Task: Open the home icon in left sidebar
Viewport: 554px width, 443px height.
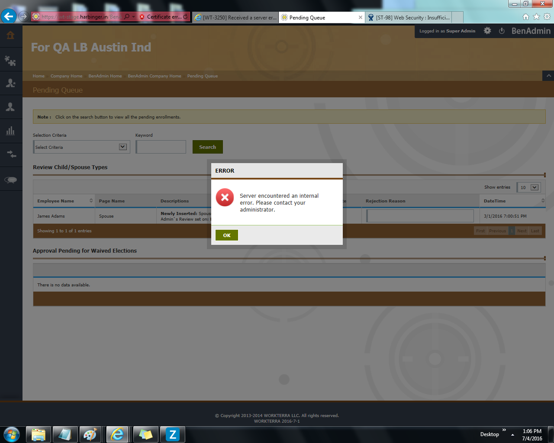Action: [x=11, y=35]
